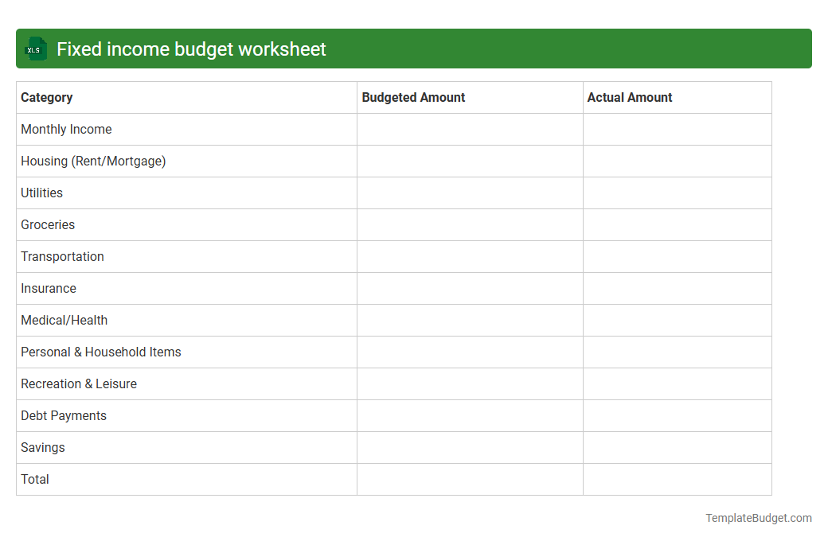Click the Insurance row label
Image resolution: width=828 pixels, height=541 pixels.
(49, 288)
